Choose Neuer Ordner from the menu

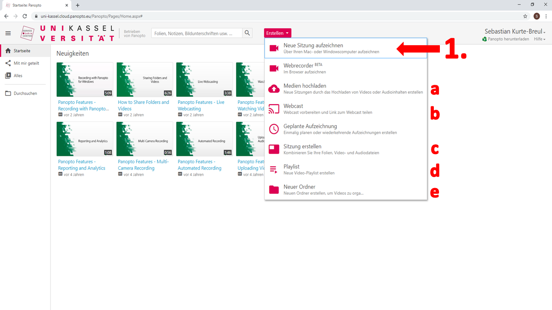[346, 189]
